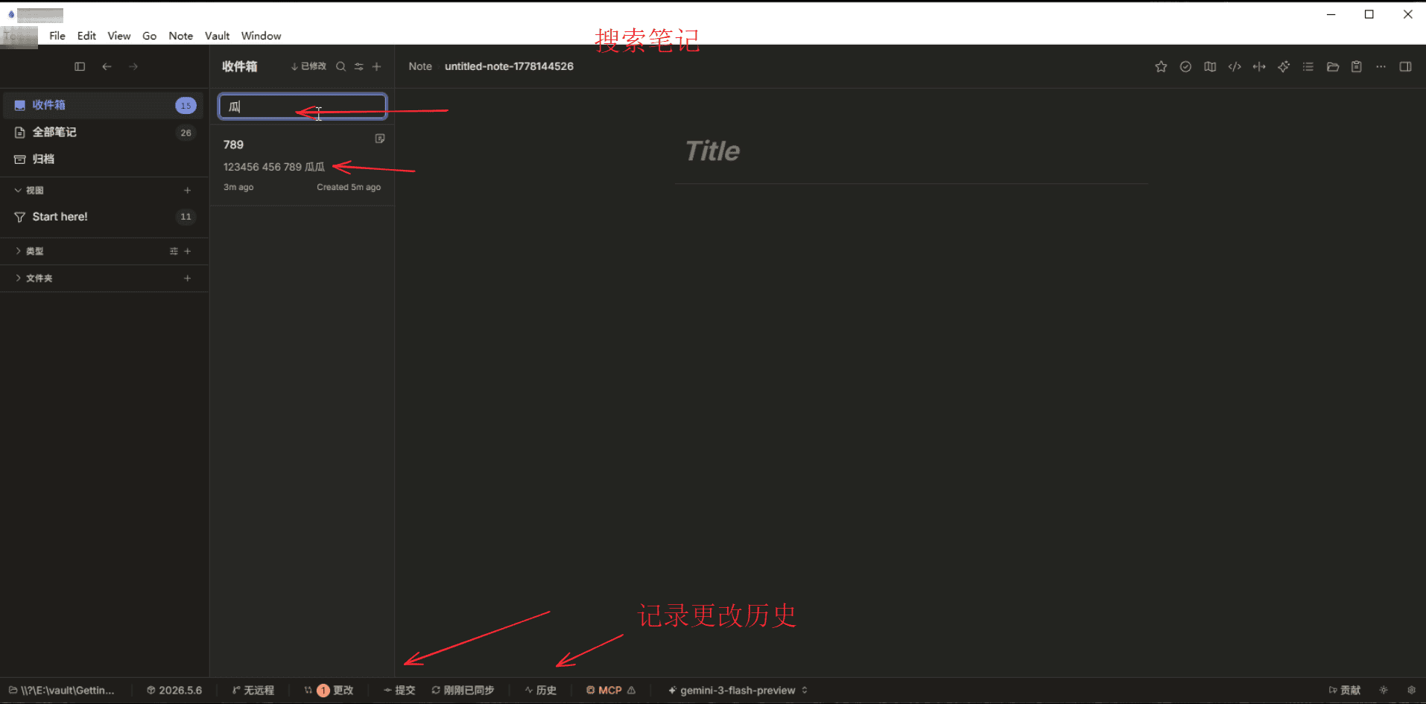Open the Vault menu

pos(218,36)
